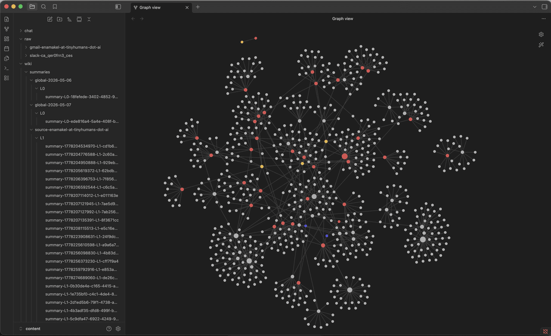Open the Graph view more options menu

(544, 18)
